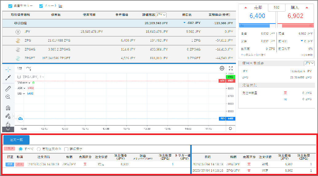The width and height of the screenshot is (318, 176).
Task: Click the 注文状態 column header in order list
Action: pos(101,157)
